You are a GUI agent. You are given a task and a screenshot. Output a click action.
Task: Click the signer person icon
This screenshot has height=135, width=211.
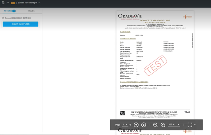(3, 18)
